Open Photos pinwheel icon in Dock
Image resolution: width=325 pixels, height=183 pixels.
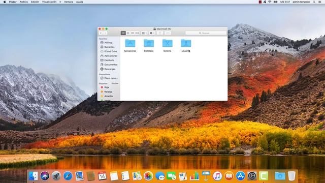(148, 176)
